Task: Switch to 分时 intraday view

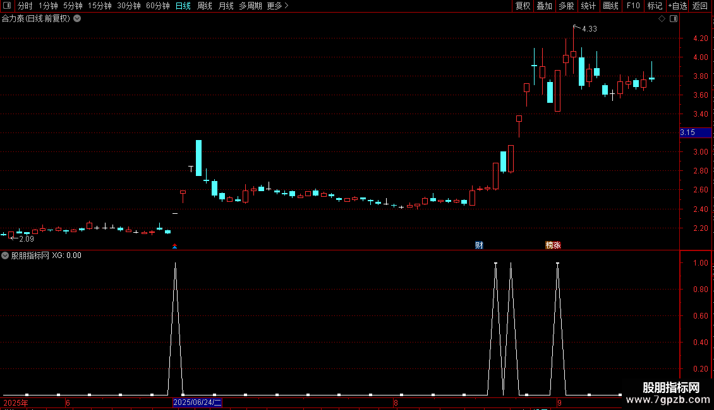Action: pyautogui.click(x=25, y=6)
